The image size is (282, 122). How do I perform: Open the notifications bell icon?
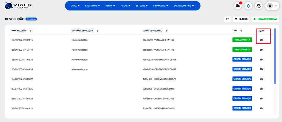(x=248, y=6)
